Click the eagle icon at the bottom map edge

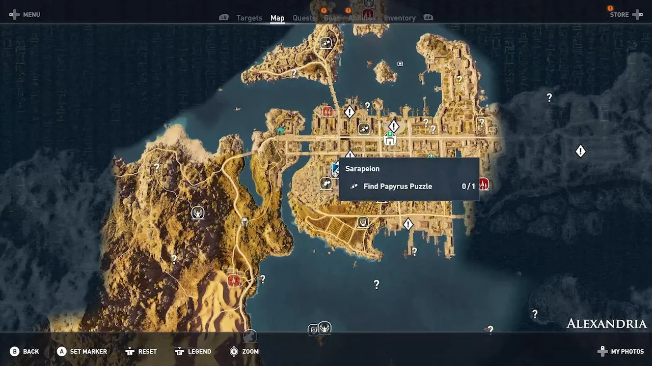(x=324, y=328)
